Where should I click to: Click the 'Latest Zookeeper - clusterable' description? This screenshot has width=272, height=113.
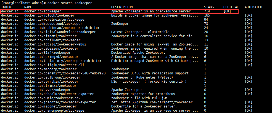tap(140, 32)
